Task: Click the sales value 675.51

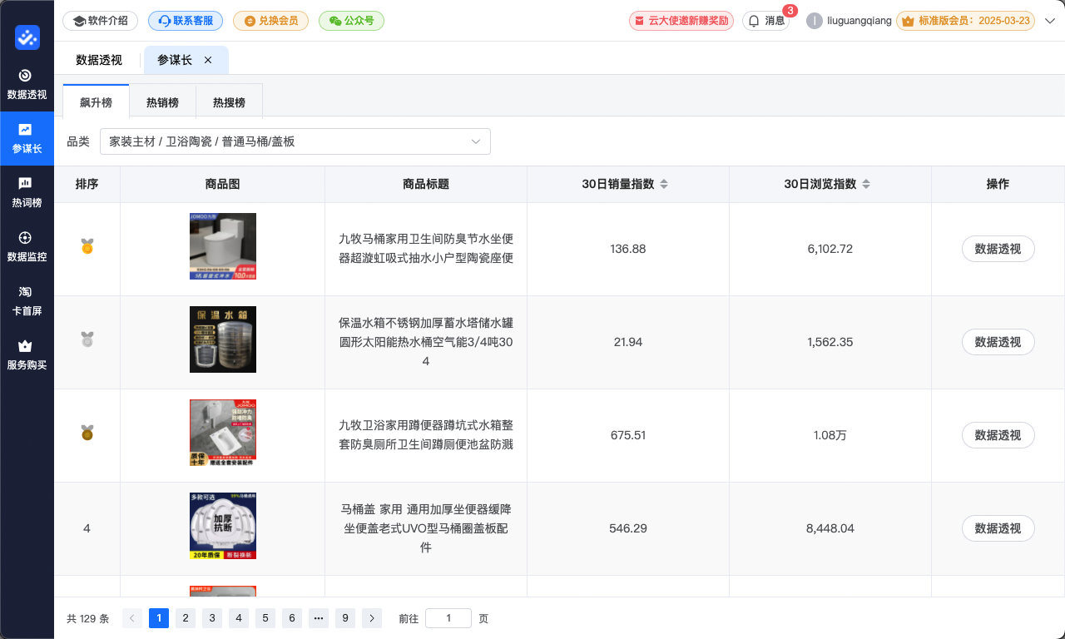Action: click(x=628, y=435)
